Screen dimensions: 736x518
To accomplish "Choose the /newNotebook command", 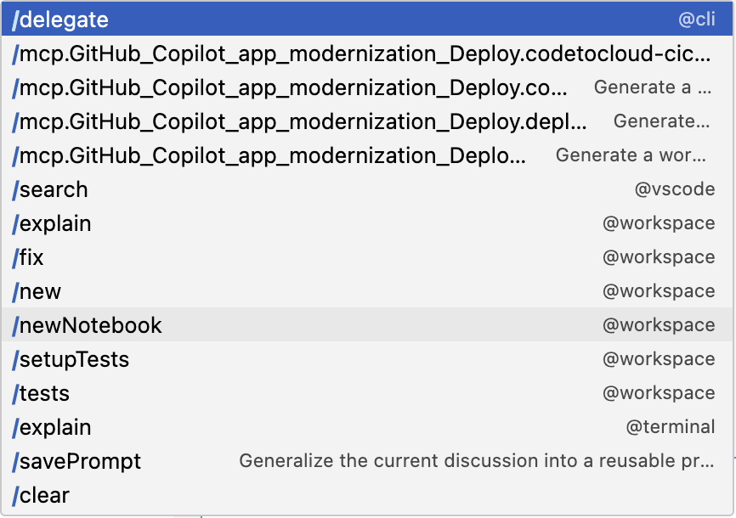I will coord(88,325).
